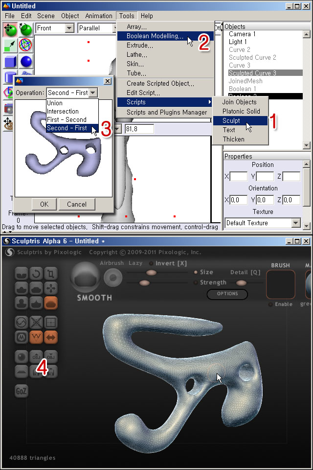
Task: Select the Pinch brush in Sculptris
Action: coord(36,303)
